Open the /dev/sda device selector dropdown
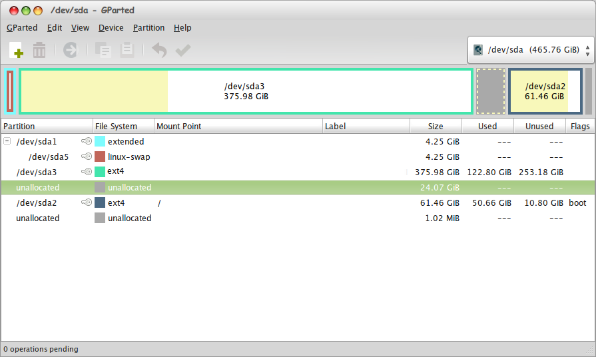Screen dimensions: 596x357 (530, 50)
